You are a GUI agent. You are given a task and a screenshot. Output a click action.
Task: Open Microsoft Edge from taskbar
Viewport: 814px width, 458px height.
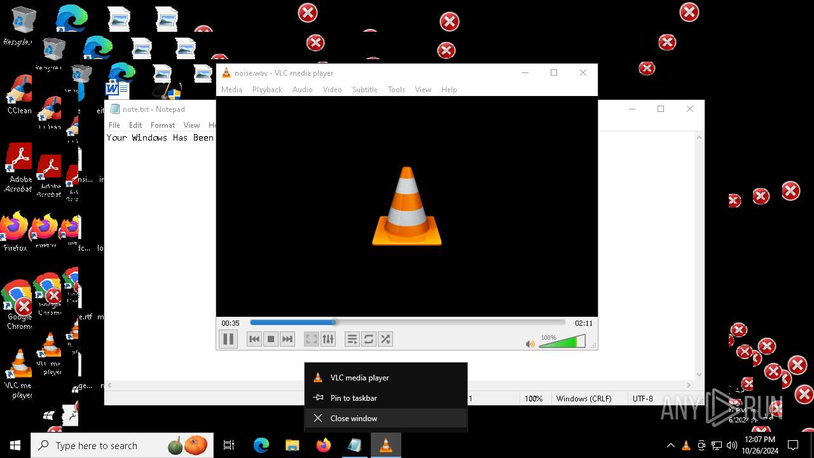tap(261, 445)
